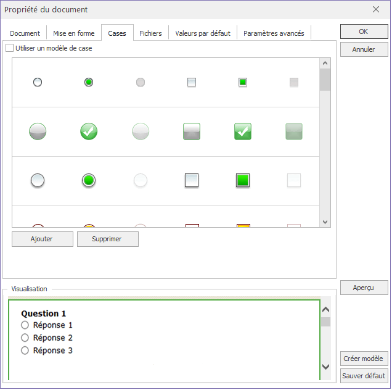Select small grey disabled radio icon in first row
Image resolution: width=392 pixels, height=390 pixels.
pos(141,82)
